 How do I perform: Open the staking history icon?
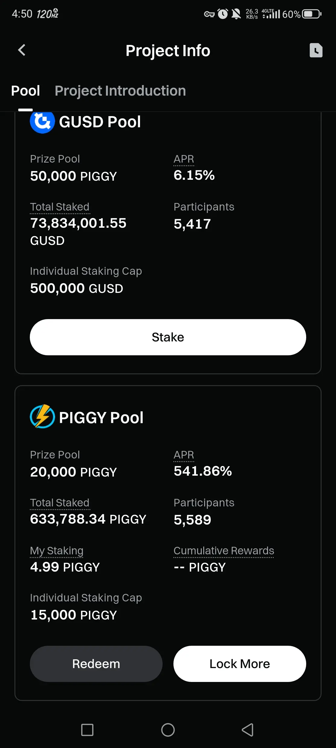pos(316,50)
